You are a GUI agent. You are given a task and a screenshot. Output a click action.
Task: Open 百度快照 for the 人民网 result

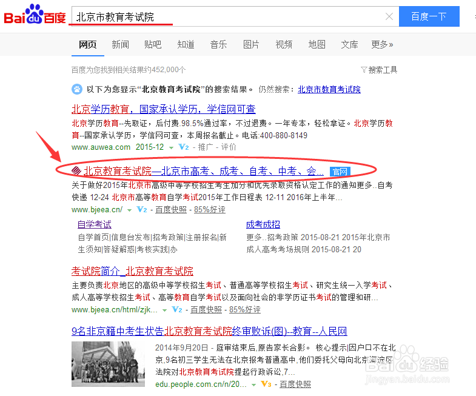click(295, 384)
